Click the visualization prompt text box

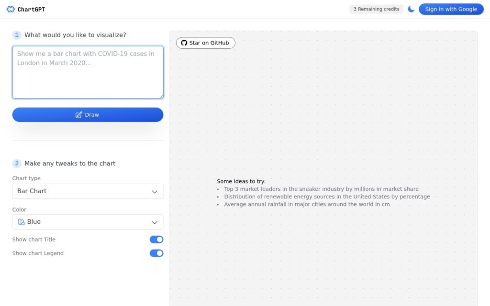point(88,73)
